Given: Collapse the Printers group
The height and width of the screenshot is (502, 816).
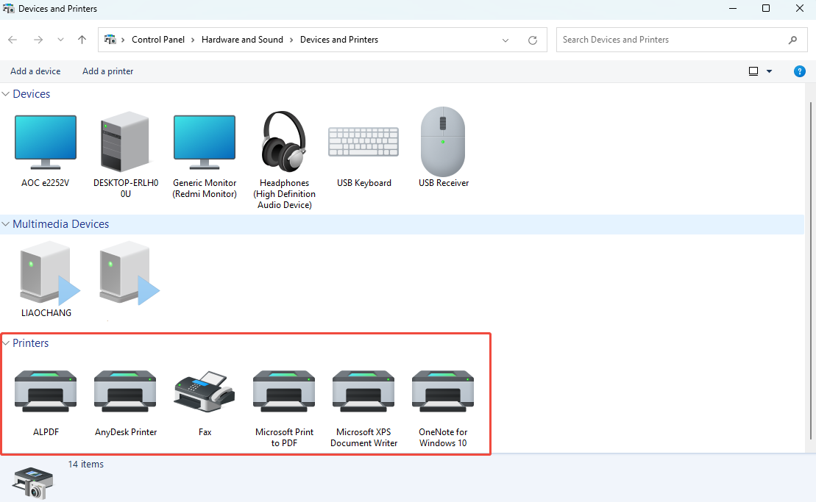Looking at the screenshot, I should coord(6,343).
